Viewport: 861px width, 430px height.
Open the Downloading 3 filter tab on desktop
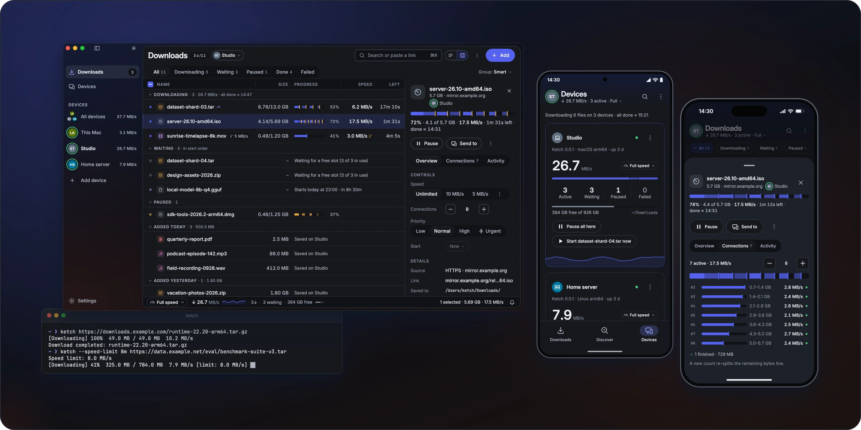(x=191, y=72)
